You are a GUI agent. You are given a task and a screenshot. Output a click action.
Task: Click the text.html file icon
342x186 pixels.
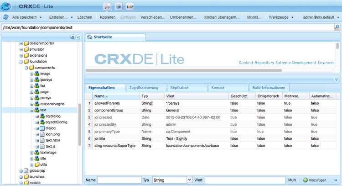pyautogui.click(x=42, y=140)
